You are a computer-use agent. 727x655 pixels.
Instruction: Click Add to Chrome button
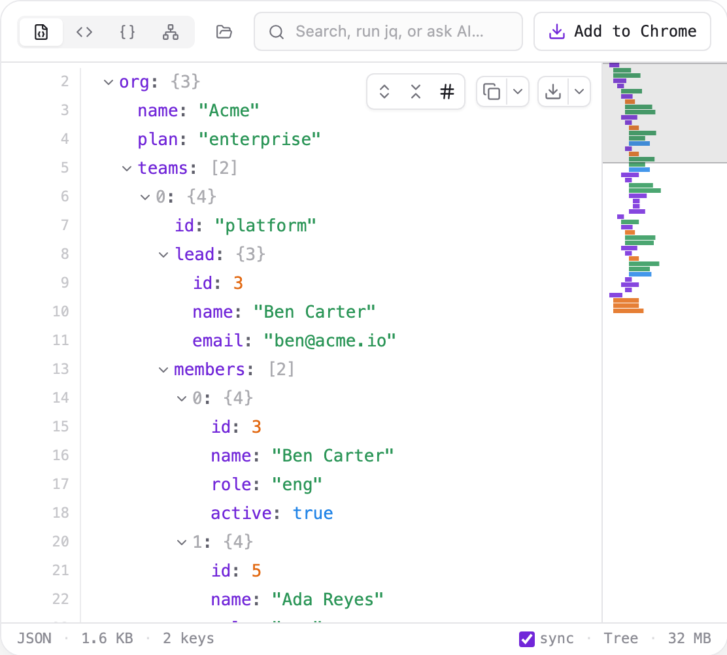[622, 31]
